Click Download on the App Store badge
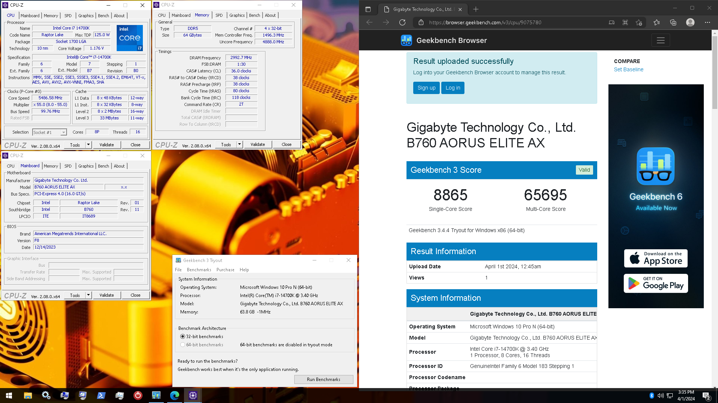This screenshot has height=403, width=718. [656, 258]
